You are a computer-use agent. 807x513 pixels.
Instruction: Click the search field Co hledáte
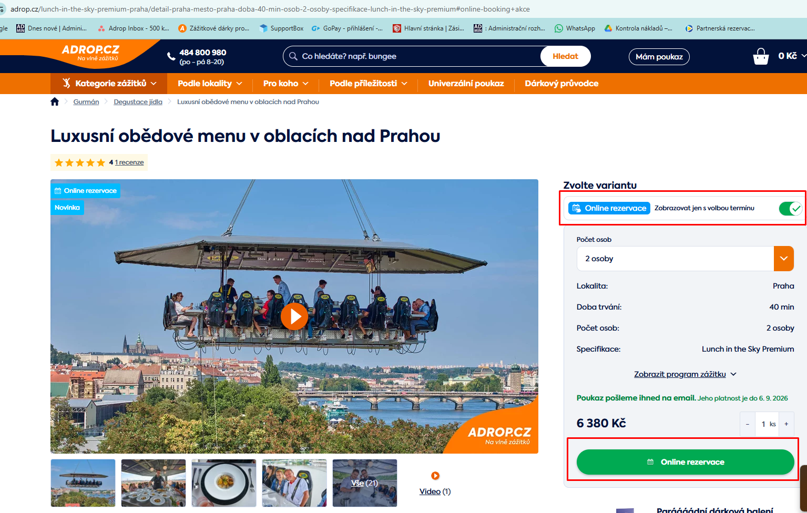pos(415,56)
